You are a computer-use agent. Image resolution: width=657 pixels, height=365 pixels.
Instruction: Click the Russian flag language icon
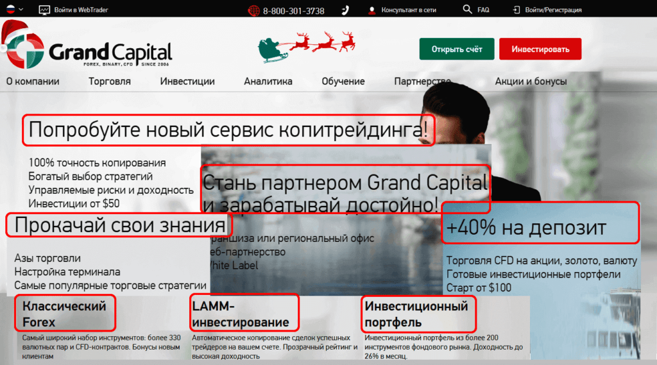tap(10, 9)
